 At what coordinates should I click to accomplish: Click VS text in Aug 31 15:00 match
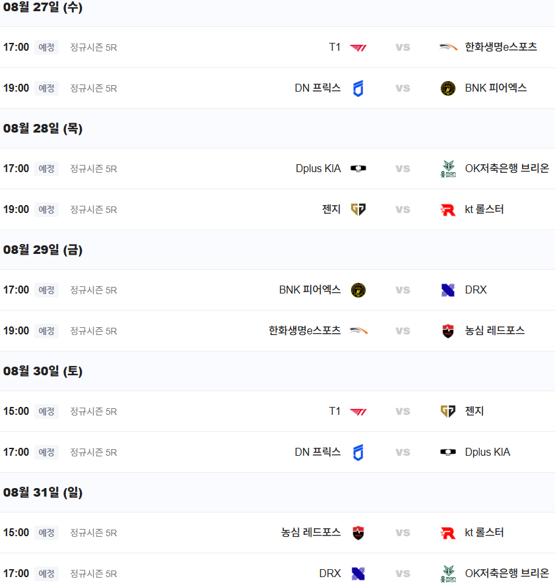(403, 533)
